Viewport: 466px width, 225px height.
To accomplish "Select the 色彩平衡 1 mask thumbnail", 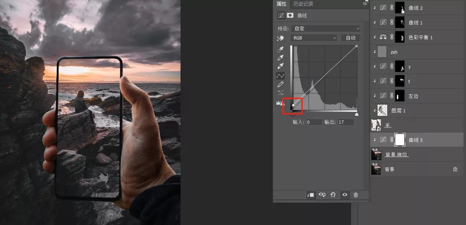I will (x=400, y=37).
